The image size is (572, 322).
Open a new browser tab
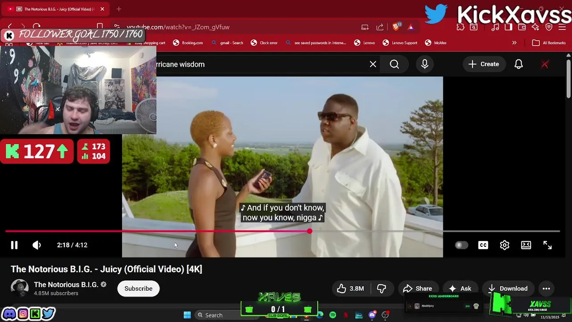[119, 9]
